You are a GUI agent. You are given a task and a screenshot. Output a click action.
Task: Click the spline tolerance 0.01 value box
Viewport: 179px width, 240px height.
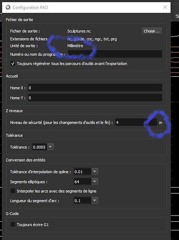[x=83, y=172]
